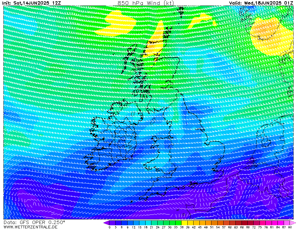Click the legend value '90'
The image size is (297, 229).
tap(290, 227)
